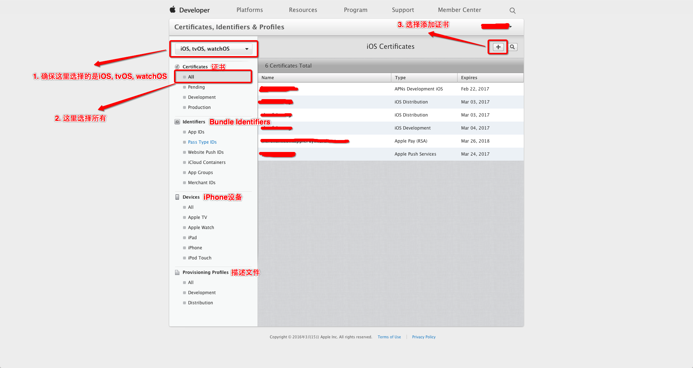The image size is (693, 368).
Task: Click the Provisioning Profiles section heading
Action: pyautogui.click(x=205, y=272)
